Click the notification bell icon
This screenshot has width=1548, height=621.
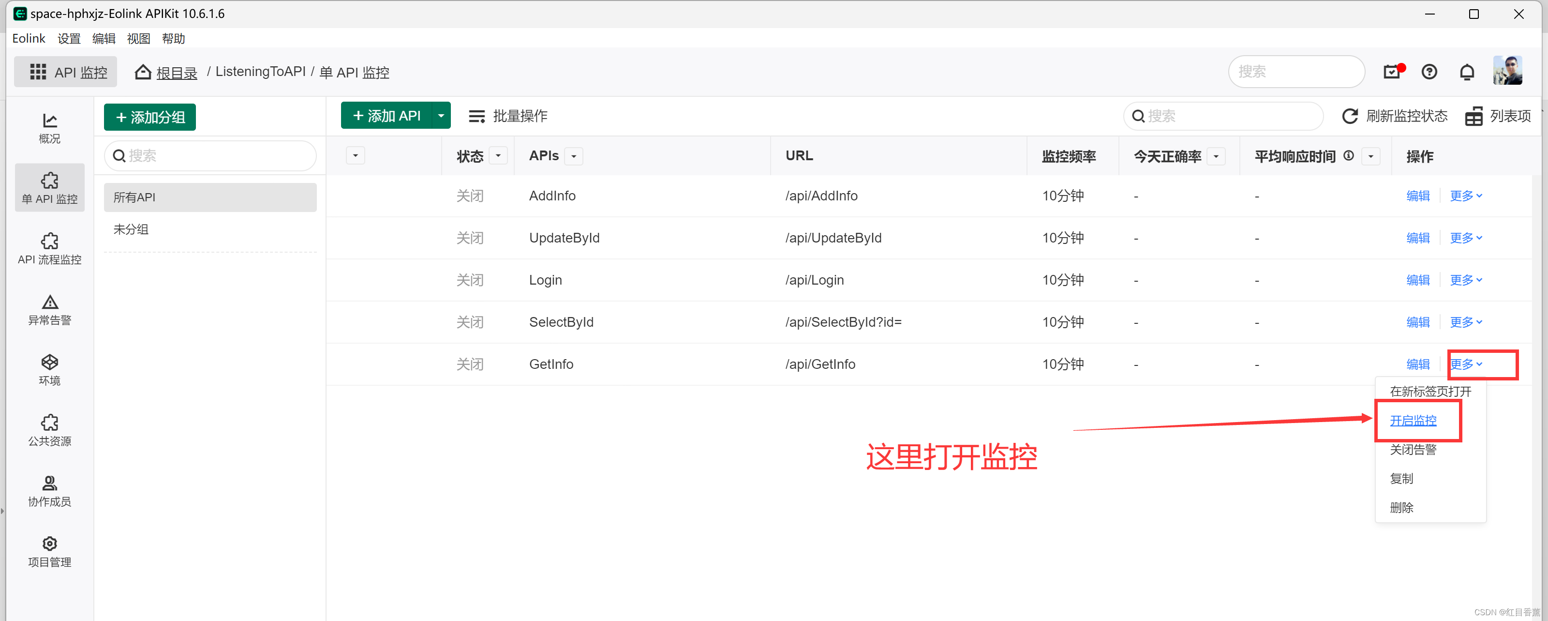coord(1466,72)
